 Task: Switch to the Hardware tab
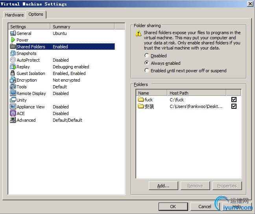coord(14,15)
